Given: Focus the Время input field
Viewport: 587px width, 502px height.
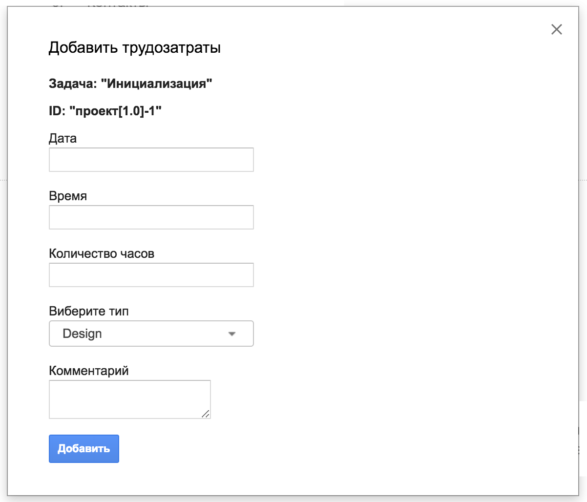Looking at the screenshot, I should 151,217.
